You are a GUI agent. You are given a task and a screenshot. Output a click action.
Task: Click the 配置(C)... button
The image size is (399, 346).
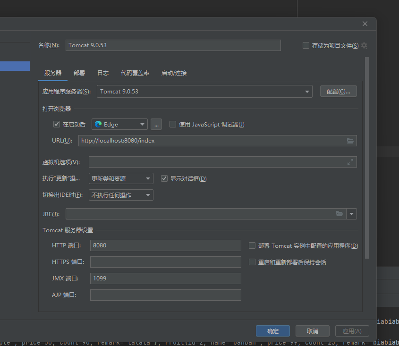point(339,91)
